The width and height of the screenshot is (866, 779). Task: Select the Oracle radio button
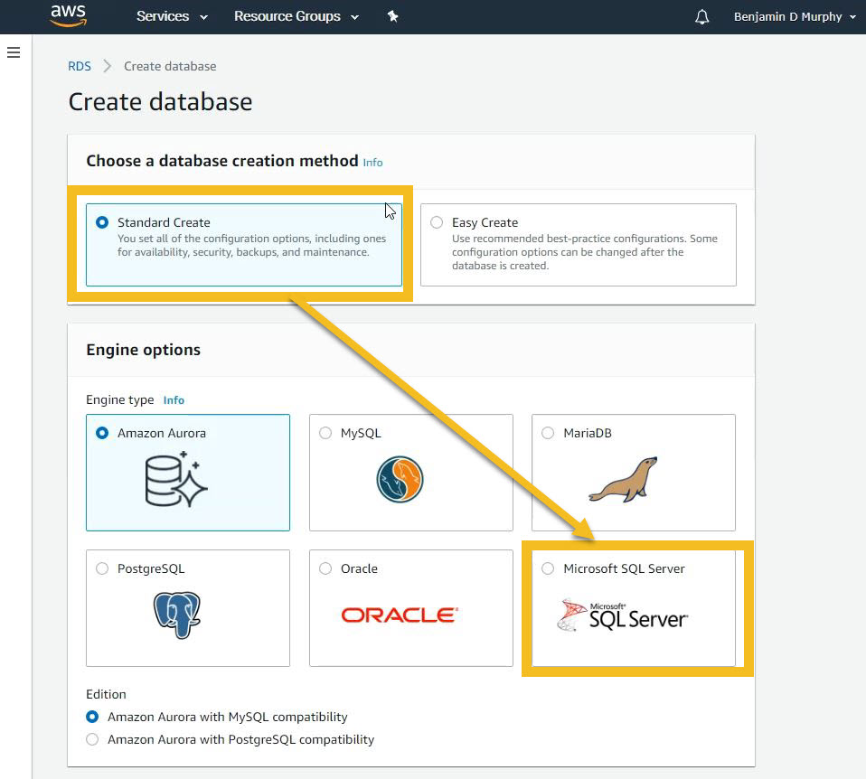click(x=325, y=568)
